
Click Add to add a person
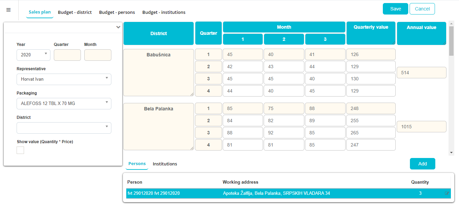tap(422, 164)
